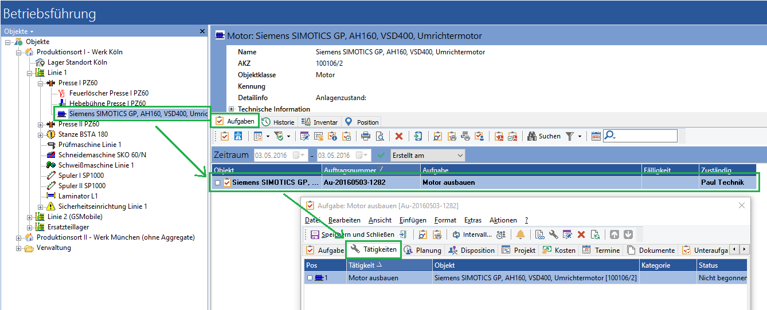Viewport: 767px width, 310px height.
Task: Click the blue tower icon in toolbar
Action: pyautogui.click(x=238, y=136)
